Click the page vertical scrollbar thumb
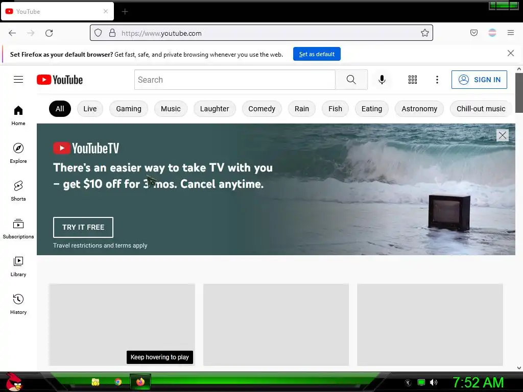 point(519,93)
